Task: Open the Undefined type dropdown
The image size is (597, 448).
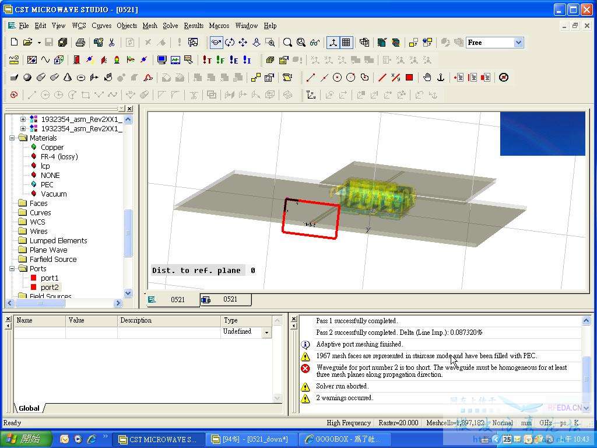Action: click(x=266, y=332)
